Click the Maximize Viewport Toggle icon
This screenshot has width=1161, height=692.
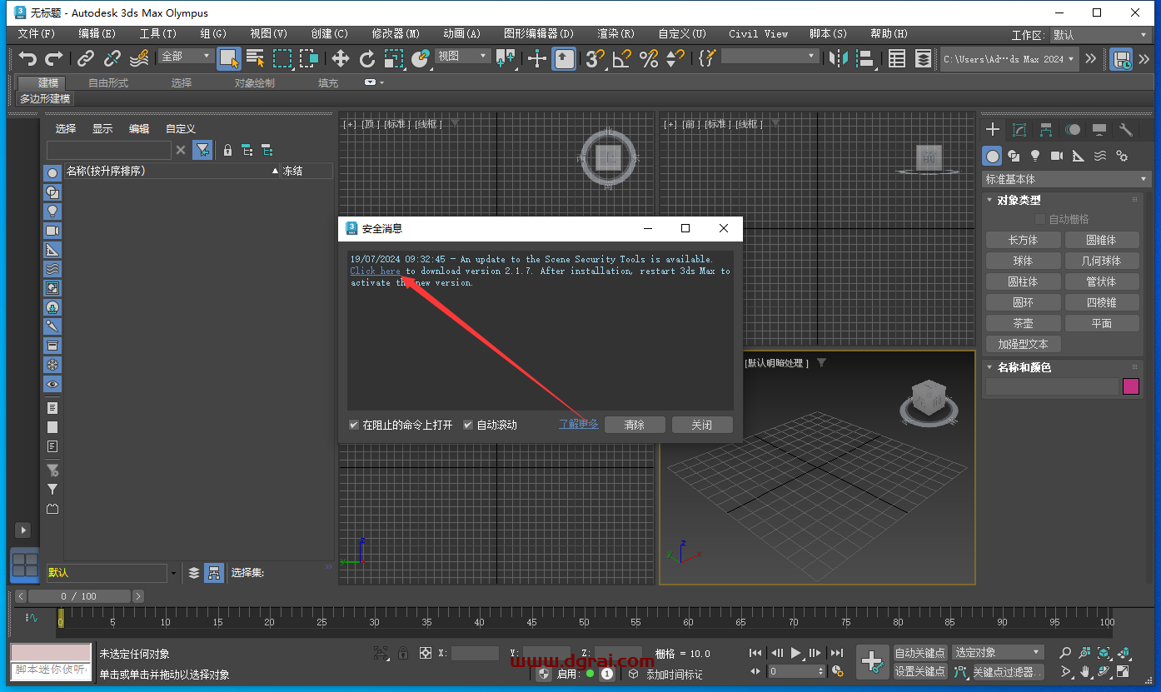pyautogui.click(x=1123, y=671)
